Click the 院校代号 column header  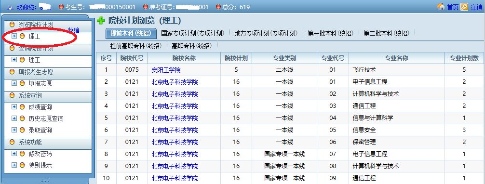(x=132, y=58)
